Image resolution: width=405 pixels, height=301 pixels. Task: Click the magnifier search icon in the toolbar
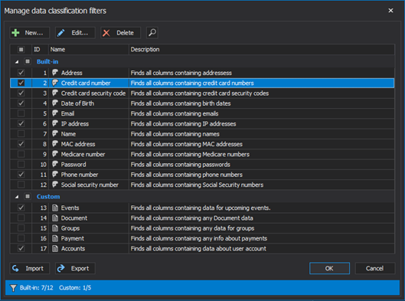tap(152, 33)
